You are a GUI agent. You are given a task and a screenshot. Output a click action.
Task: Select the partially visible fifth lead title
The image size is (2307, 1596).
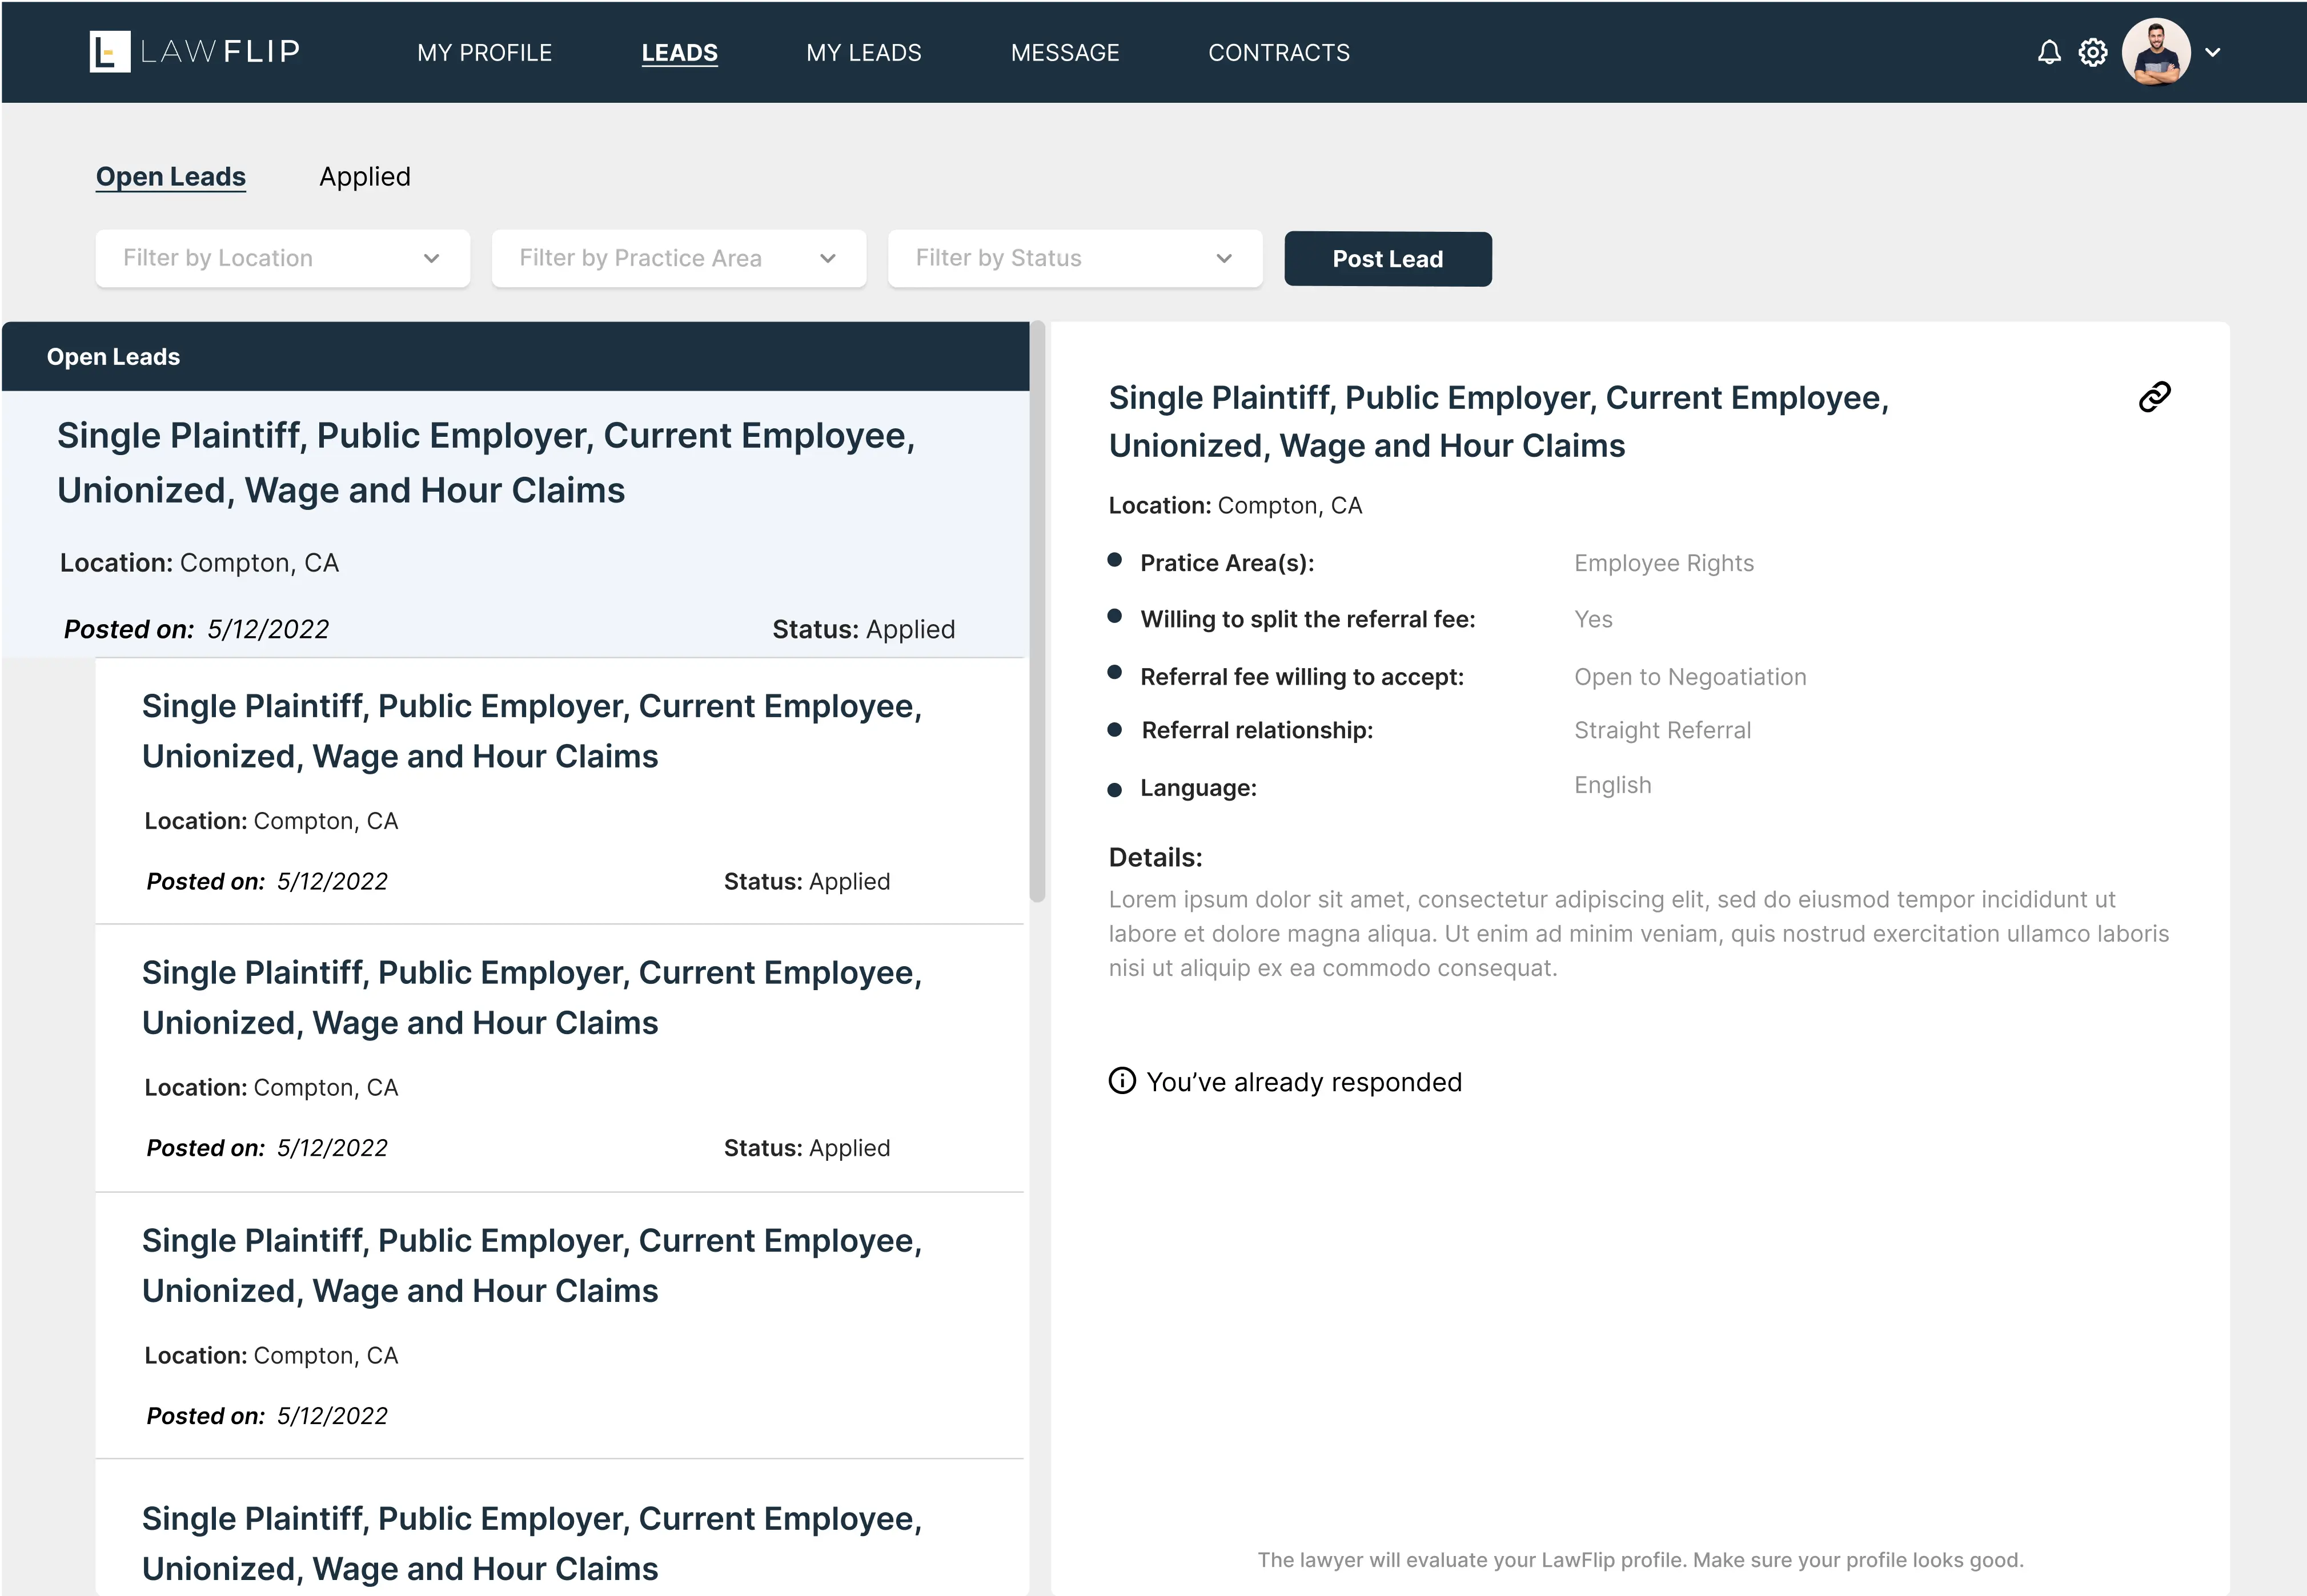(532, 1543)
